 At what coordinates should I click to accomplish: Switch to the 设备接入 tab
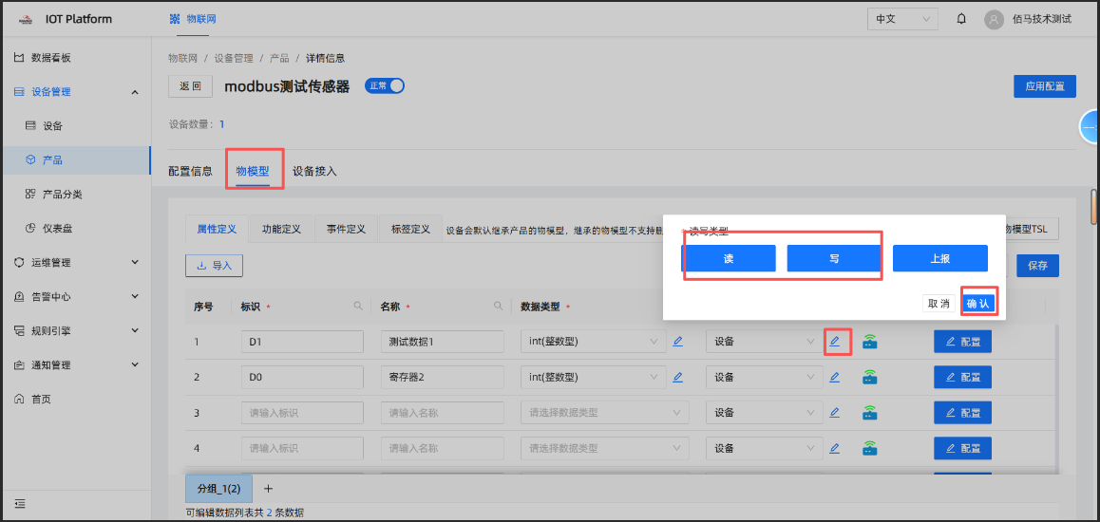coord(315,171)
